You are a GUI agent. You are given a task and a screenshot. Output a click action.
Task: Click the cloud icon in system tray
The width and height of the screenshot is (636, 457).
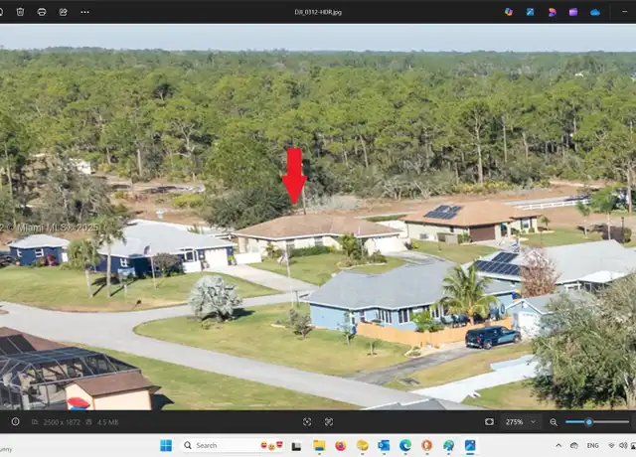tap(573, 445)
